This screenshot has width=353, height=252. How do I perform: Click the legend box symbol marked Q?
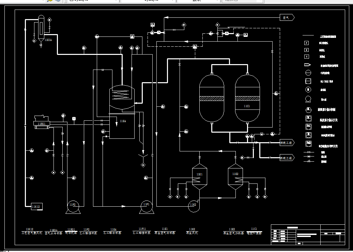click(306, 50)
